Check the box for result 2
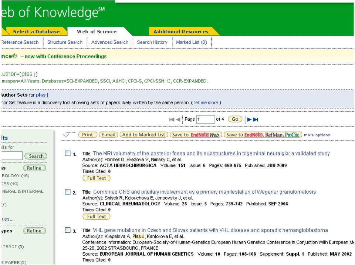 (x=67, y=192)
